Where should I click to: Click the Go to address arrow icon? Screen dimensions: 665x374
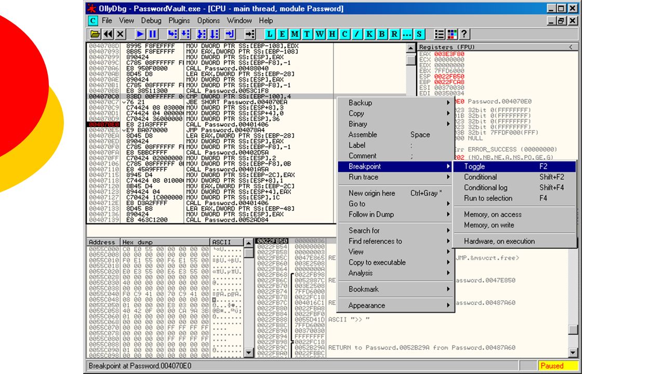click(x=250, y=34)
